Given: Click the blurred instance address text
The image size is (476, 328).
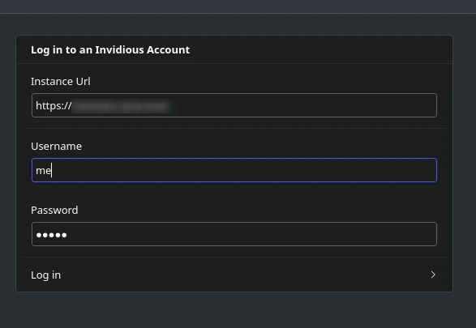Looking at the screenshot, I should pyautogui.click(x=121, y=106).
